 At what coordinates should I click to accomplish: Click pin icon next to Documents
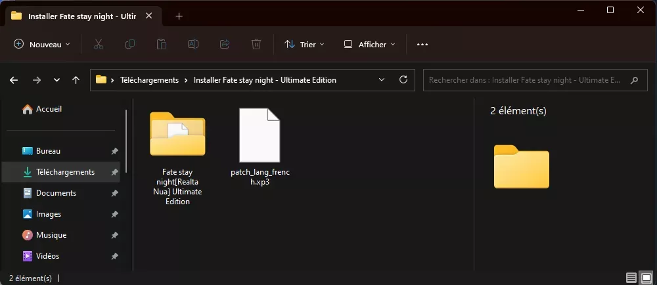point(114,193)
